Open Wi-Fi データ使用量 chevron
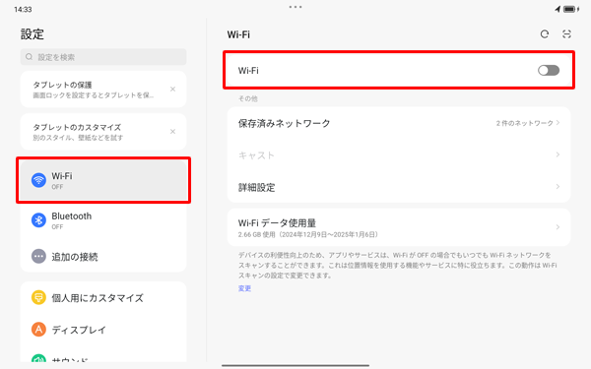 click(x=558, y=227)
